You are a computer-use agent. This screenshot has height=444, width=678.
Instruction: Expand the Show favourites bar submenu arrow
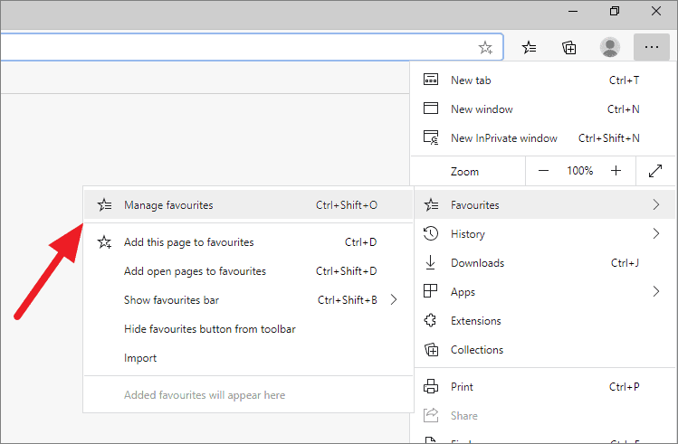(x=394, y=300)
